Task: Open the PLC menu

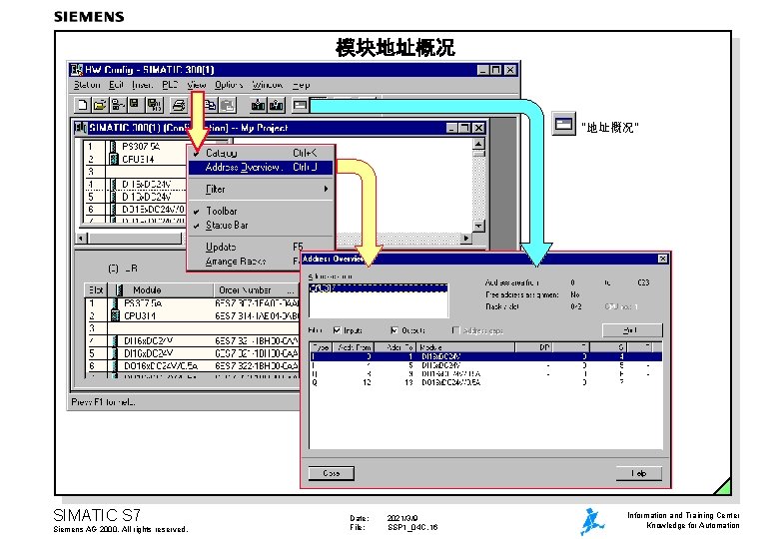Action: 170,85
